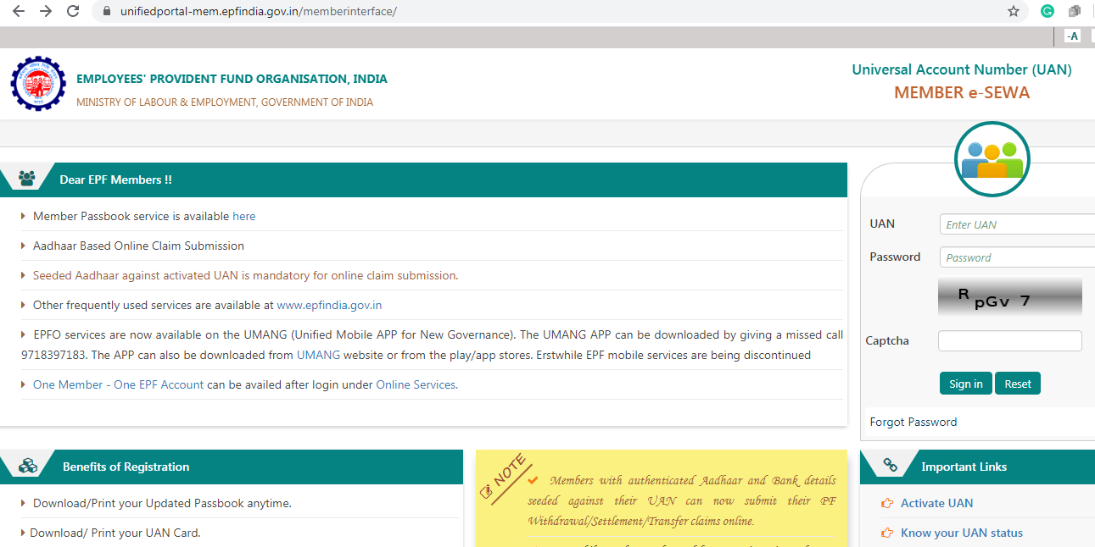
Task: Go back with the browser back arrow
Action: coord(18,11)
